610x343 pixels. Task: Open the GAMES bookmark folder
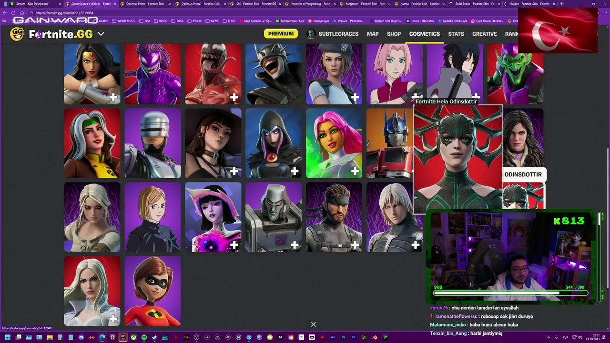tap(101, 21)
